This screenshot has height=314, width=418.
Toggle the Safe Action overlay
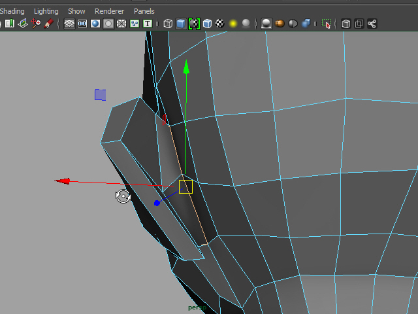135,24
